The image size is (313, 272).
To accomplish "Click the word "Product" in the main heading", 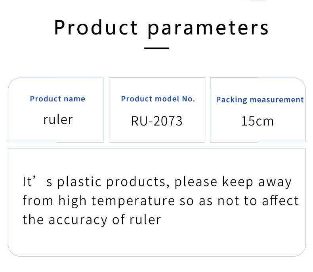I will (x=96, y=28).
